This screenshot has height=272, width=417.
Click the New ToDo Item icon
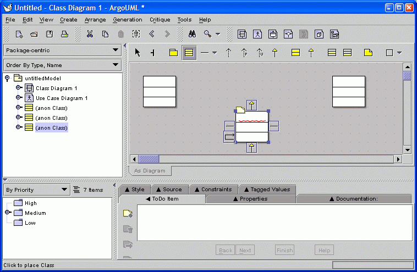coord(128,214)
